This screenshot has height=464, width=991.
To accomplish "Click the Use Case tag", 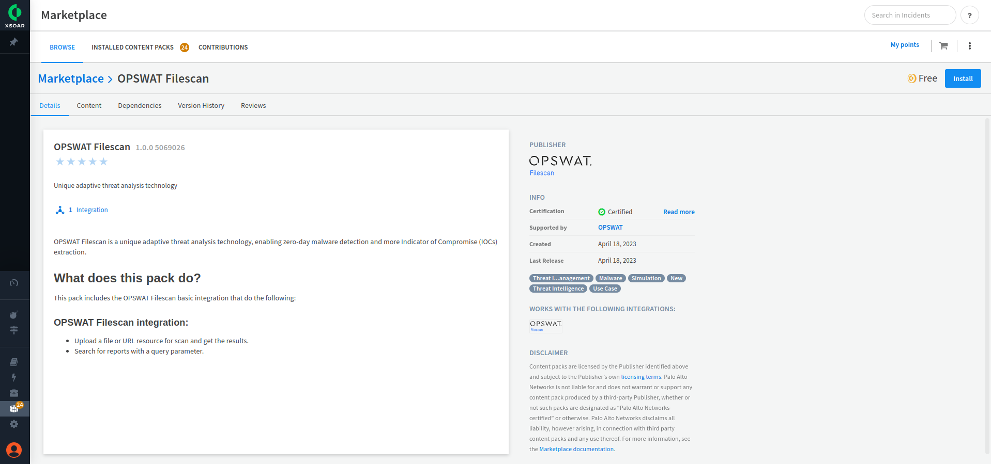I will 605,289.
